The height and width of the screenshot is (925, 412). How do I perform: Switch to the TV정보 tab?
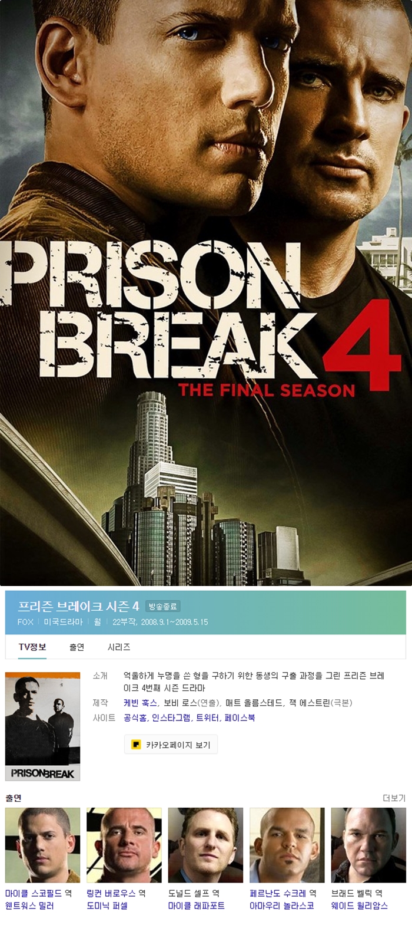[x=32, y=647]
